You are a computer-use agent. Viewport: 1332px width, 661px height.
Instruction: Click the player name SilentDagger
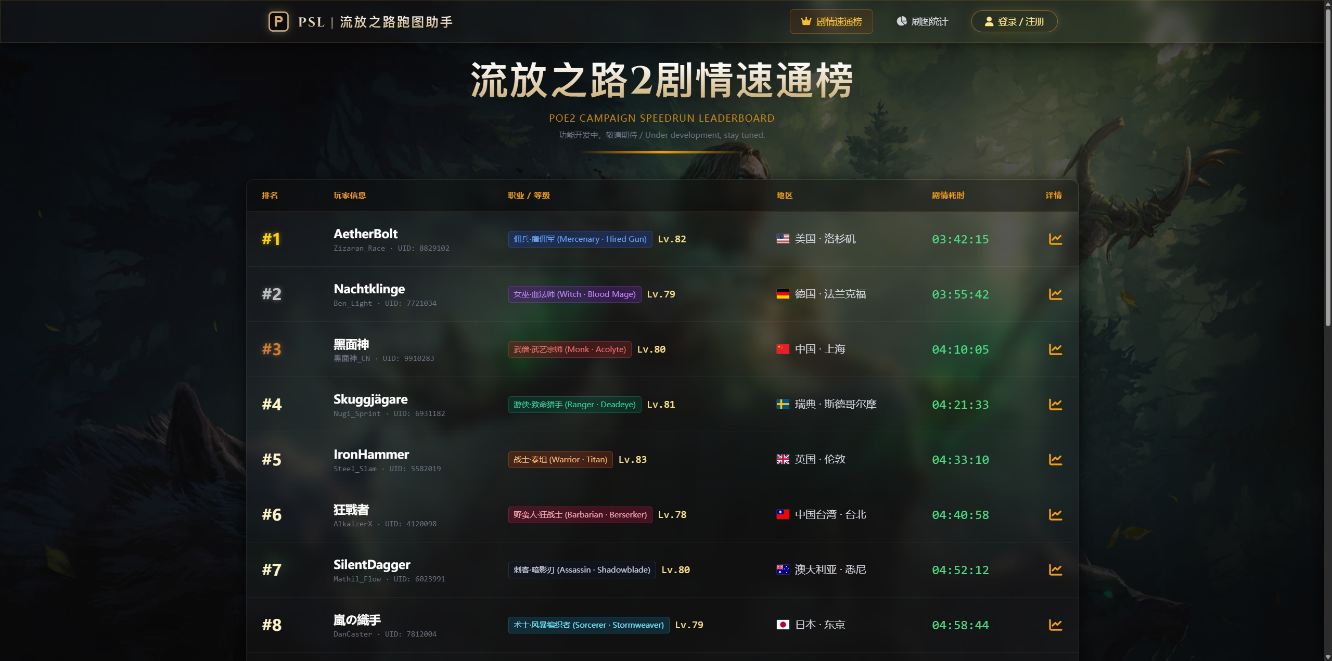372,564
